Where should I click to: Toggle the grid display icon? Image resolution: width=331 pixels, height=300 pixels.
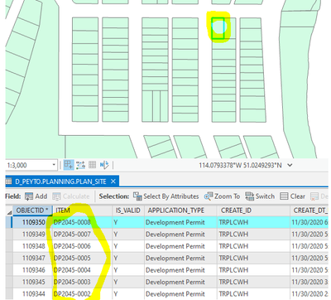[x=92, y=165]
